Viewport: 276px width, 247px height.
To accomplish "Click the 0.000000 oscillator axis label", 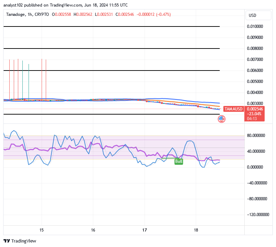I will coord(255,167).
